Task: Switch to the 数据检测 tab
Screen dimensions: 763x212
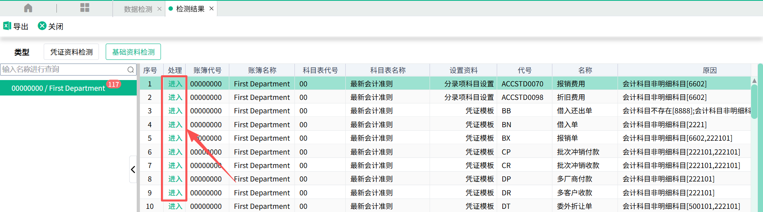Action: point(137,9)
